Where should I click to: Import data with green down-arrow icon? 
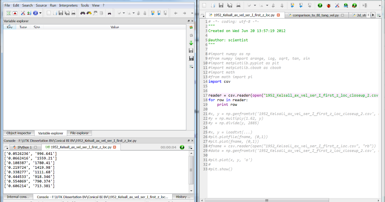[x=191, y=43]
